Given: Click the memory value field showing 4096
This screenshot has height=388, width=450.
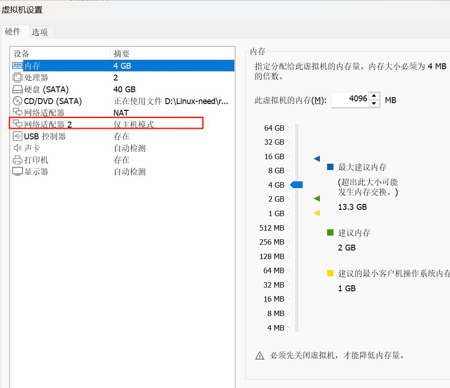Looking at the screenshot, I should click(350, 99).
